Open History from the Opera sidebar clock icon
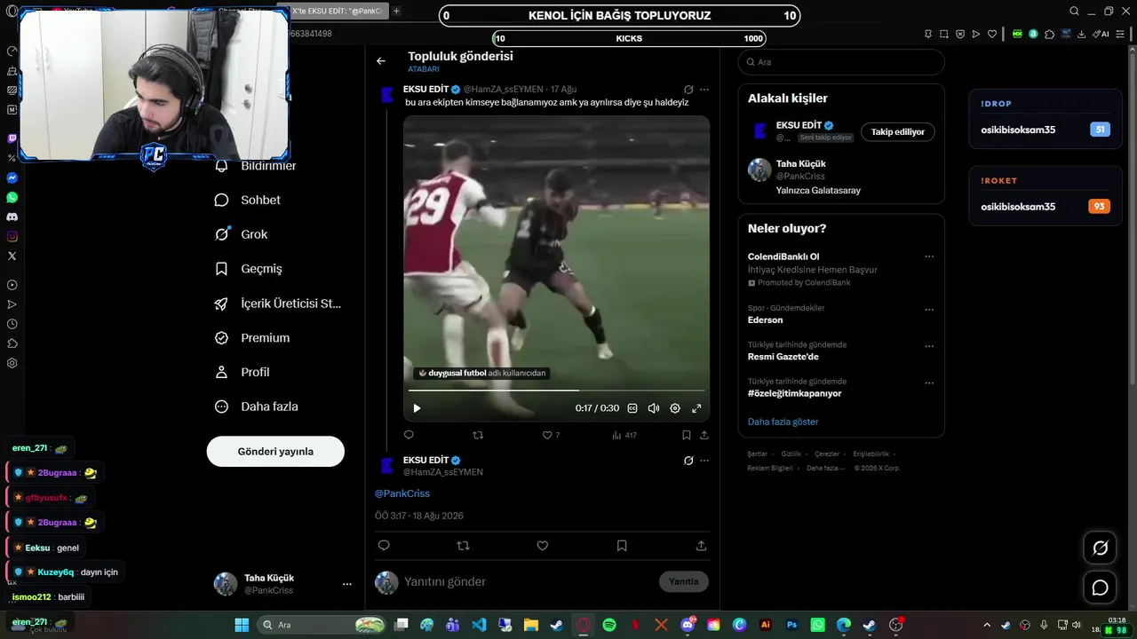 click(x=12, y=324)
